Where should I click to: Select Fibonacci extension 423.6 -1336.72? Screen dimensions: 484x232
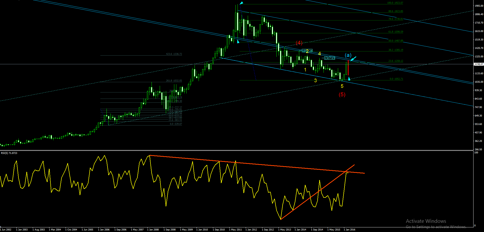[x=174, y=54]
